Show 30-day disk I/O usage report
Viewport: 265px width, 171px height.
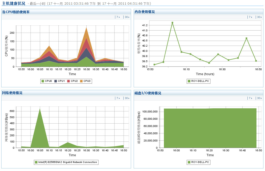click(x=259, y=98)
